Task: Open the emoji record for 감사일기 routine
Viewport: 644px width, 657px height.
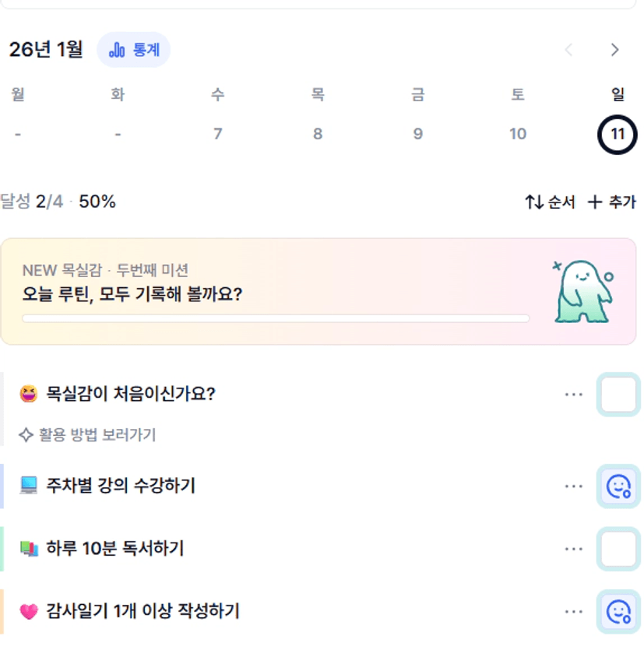Action: coord(618,611)
